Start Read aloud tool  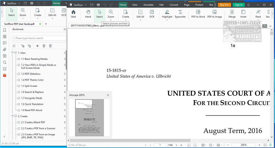tap(258, 14)
